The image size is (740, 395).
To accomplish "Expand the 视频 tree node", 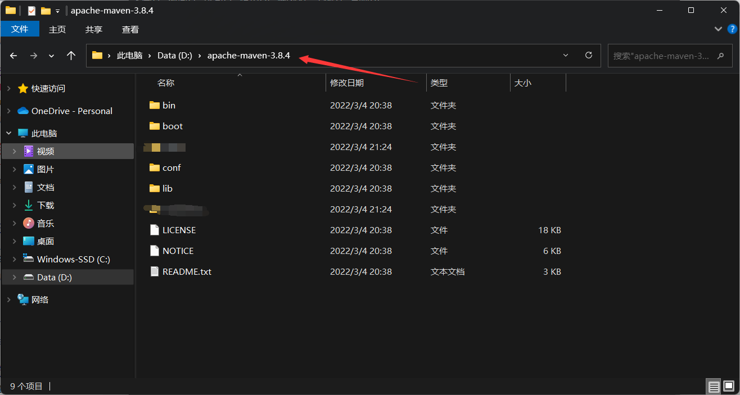I will pyautogui.click(x=15, y=152).
